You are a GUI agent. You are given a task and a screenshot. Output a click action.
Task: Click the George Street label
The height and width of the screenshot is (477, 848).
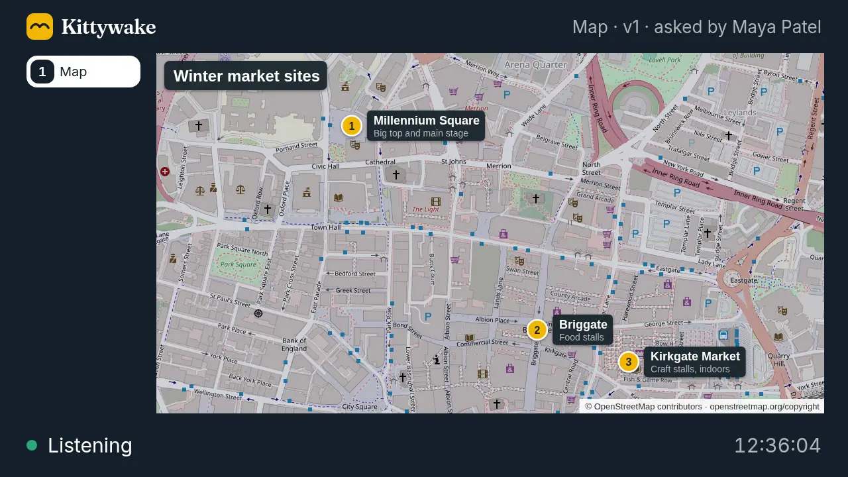(x=663, y=324)
